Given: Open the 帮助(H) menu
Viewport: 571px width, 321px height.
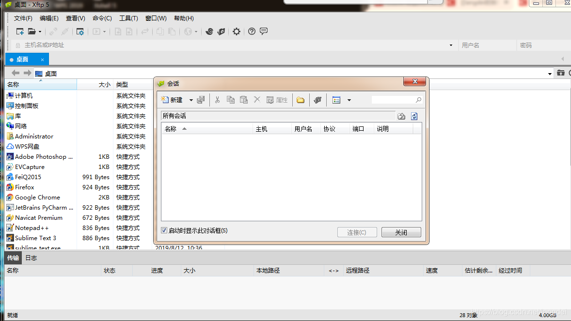Looking at the screenshot, I should [x=184, y=18].
